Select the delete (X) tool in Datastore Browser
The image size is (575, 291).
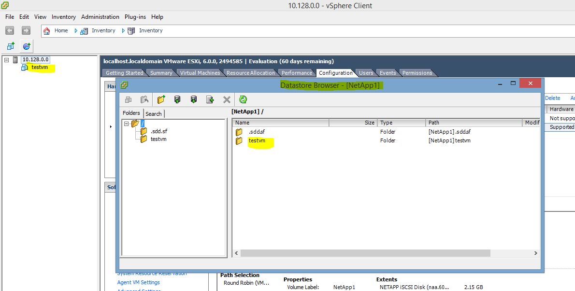(226, 99)
